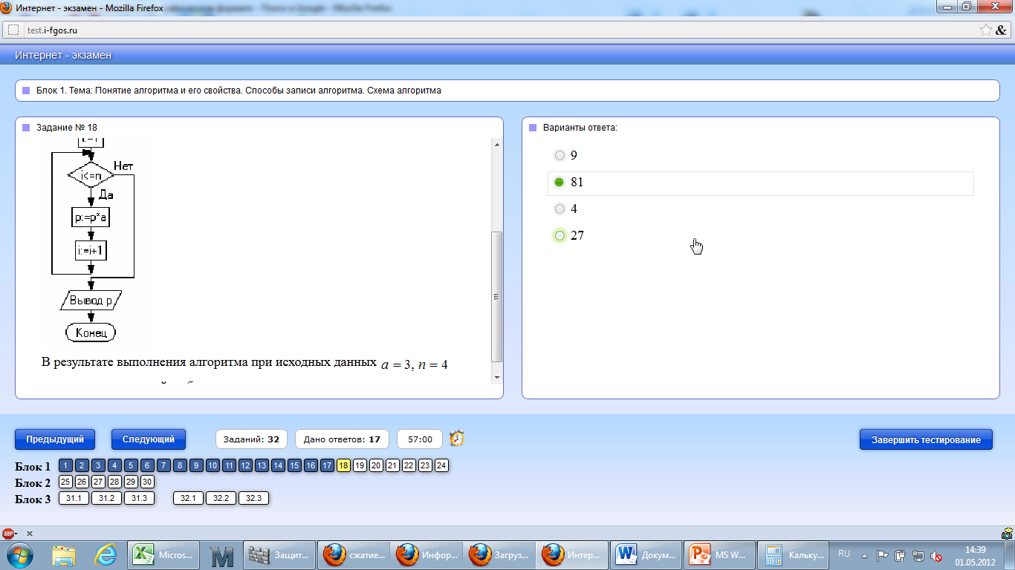Click the 57:00 timer display

click(420, 439)
